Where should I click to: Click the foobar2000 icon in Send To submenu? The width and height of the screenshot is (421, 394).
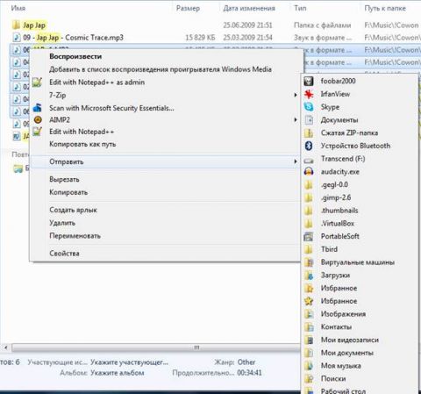(309, 81)
